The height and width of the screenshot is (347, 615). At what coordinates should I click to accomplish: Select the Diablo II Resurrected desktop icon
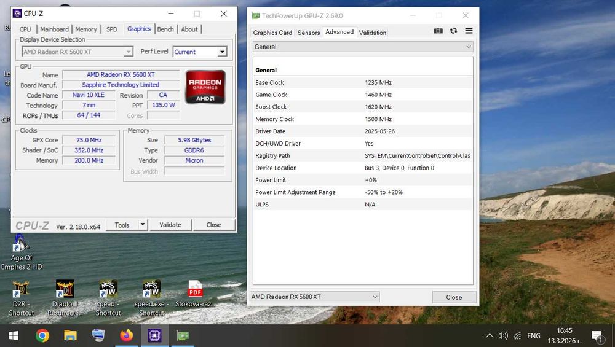(x=65, y=298)
